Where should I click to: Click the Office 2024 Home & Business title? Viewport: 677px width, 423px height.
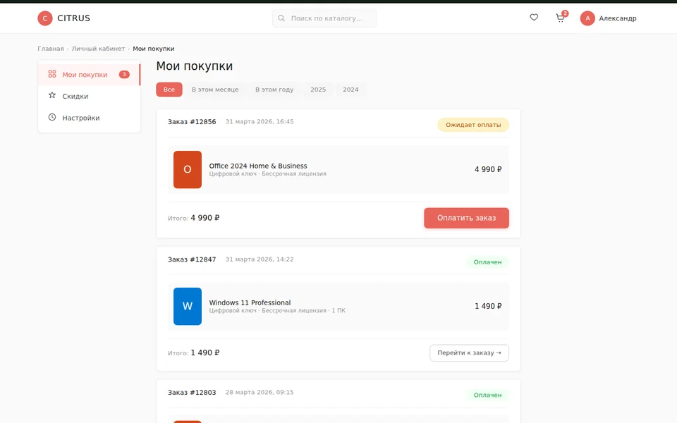[258, 166]
